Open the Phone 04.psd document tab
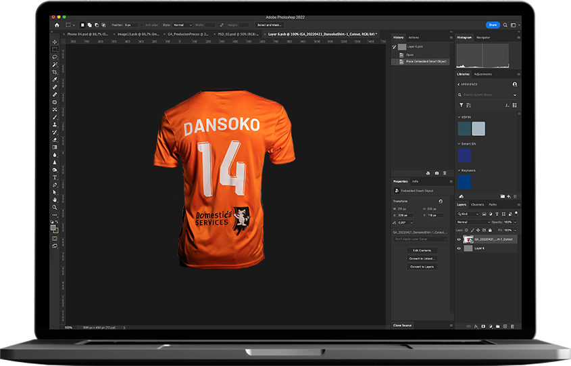Viewport: 571px width, 366px height. (x=87, y=34)
